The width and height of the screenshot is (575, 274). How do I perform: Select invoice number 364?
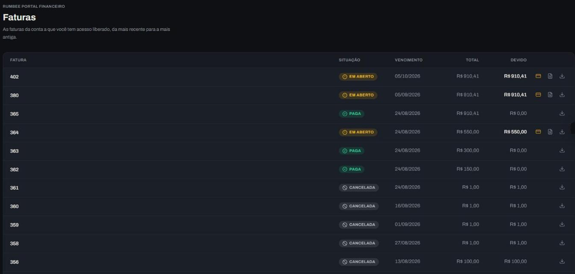[x=15, y=132]
